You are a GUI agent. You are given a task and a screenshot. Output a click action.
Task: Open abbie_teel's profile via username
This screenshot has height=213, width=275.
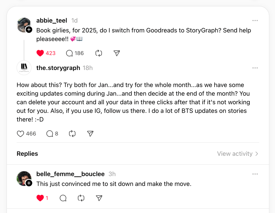tap(52, 21)
